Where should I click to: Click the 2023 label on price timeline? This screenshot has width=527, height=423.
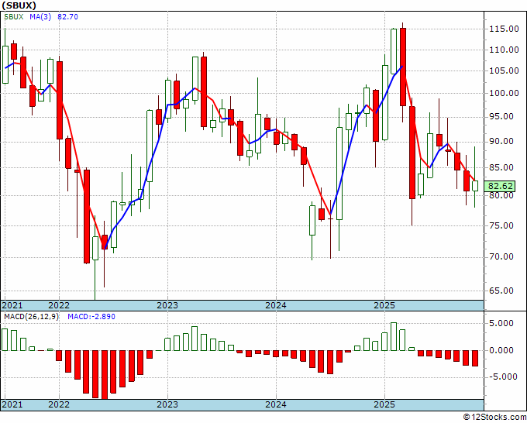coord(167,305)
